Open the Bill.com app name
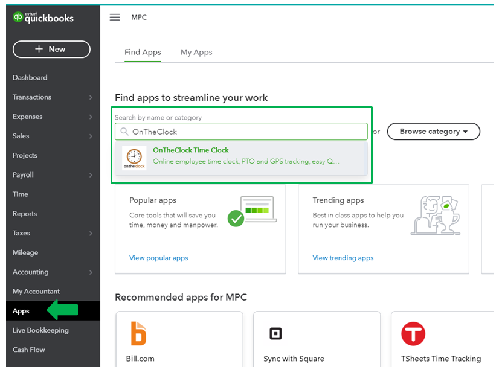The height and width of the screenshot is (384, 499). (x=140, y=359)
